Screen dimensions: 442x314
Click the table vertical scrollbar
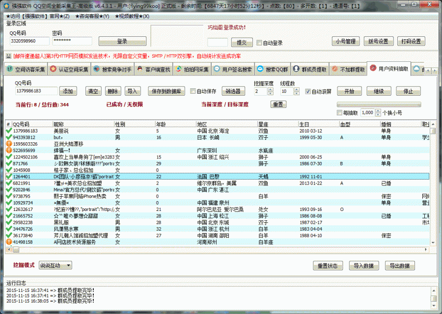tap(433, 183)
